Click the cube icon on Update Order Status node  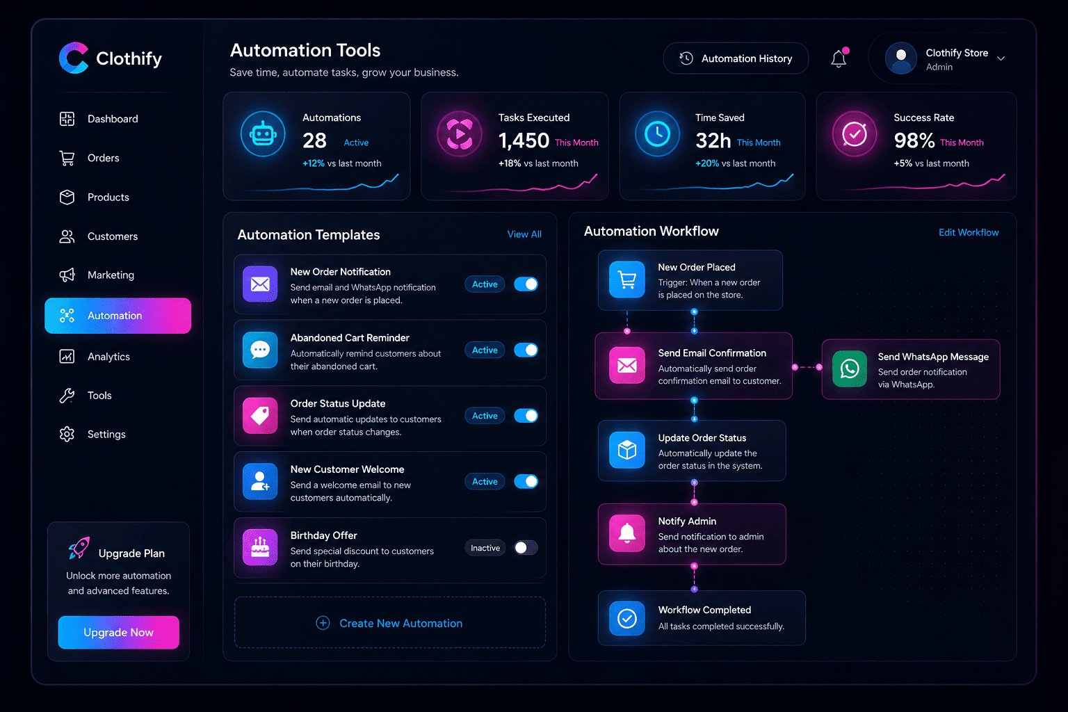click(x=627, y=450)
